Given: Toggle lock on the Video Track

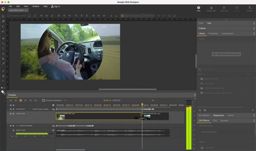Looking at the screenshot, I should click(x=13, y=114).
